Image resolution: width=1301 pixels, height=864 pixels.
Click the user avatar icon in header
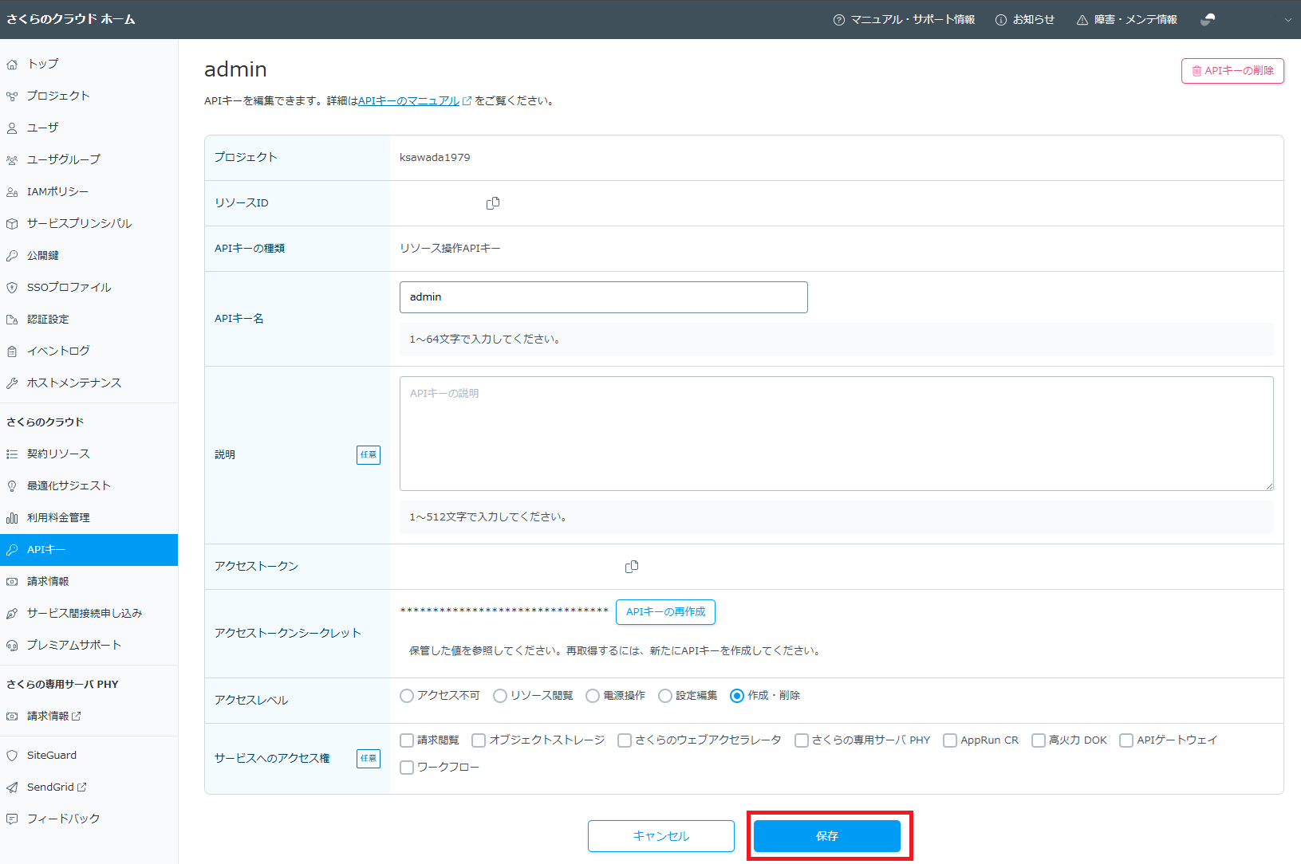pos(1208,20)
